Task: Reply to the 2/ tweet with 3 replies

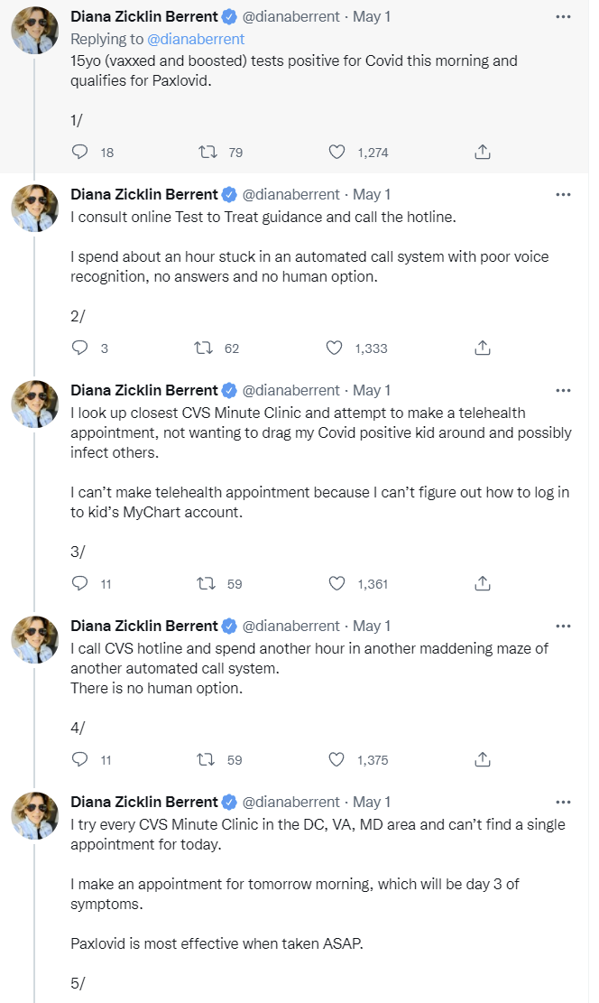Action: 79,348
